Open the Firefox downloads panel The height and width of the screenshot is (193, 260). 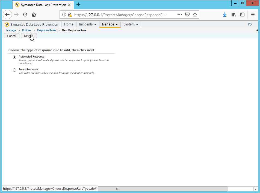[225, 15]
